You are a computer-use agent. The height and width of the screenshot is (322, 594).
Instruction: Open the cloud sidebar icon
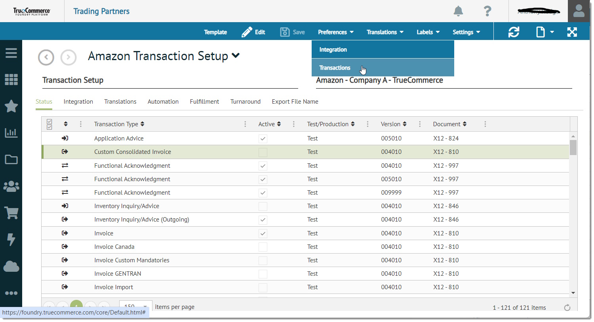tap(11, 266)
